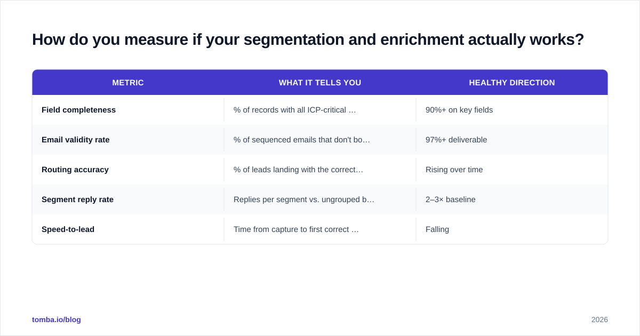The image size is (640, 336).
Task: Click the HEALTHY DIRECTION column header
Action: click(512, 83)
